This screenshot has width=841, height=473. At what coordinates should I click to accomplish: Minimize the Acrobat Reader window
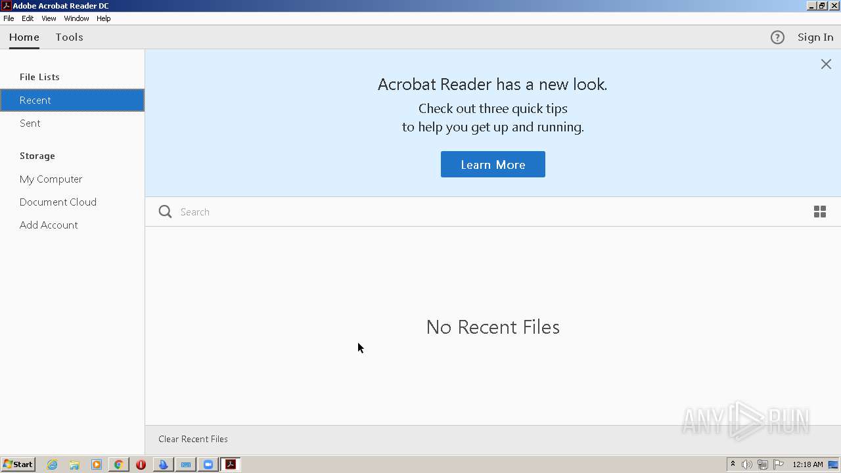[x=812, y=5]
